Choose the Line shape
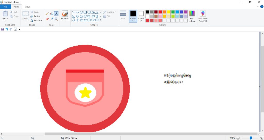Image resolution: width=264 pixels, height=140 pixels. coord(73,12)
